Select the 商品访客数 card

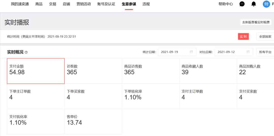151,71
